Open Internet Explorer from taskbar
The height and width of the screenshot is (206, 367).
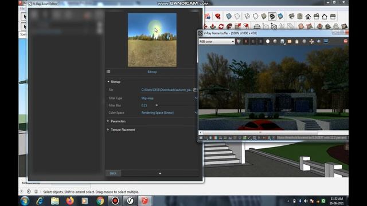40,201
